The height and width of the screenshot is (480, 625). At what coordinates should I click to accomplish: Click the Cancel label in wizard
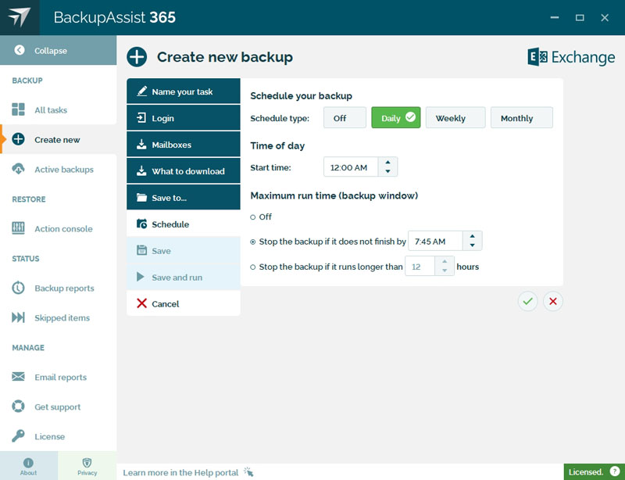(166, 303)
